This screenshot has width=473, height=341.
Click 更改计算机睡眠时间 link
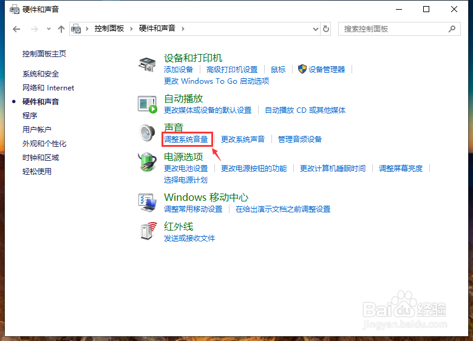[332, 168]
